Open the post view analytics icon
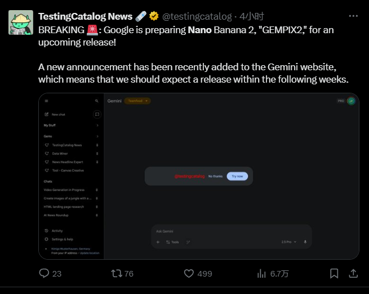Screen dimensions: 369x294 click(x=261, y=273)
